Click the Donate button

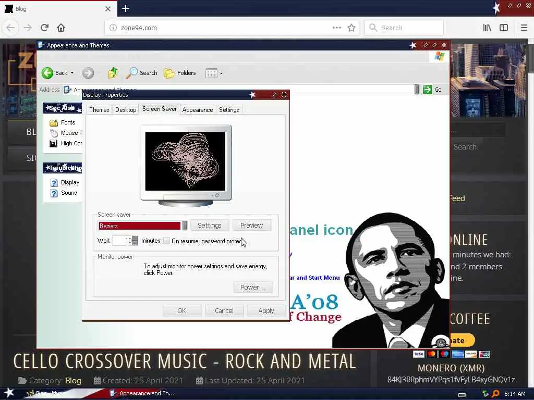[463, 340]
